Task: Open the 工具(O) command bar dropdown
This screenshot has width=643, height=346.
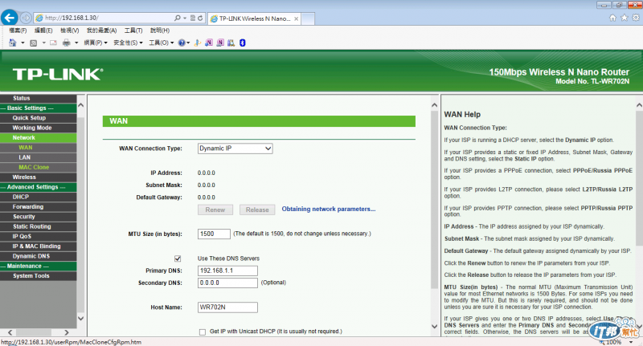Action: coord(162,43)
